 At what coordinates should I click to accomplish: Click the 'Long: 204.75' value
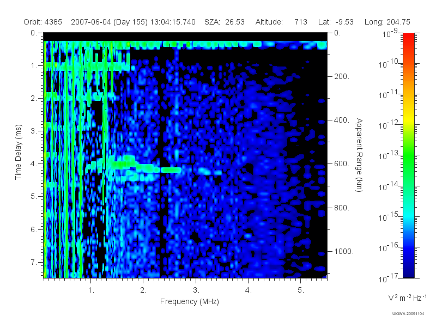pyautogui.click(x=387, y=22)
